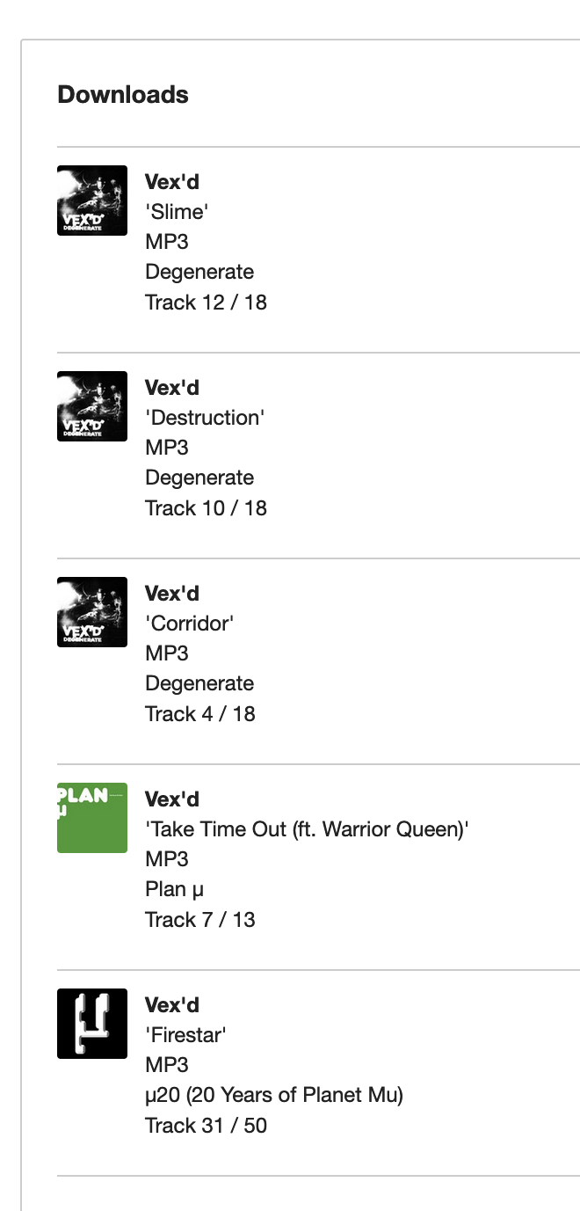Click the Downloads section heading

[x=123, y=94]
